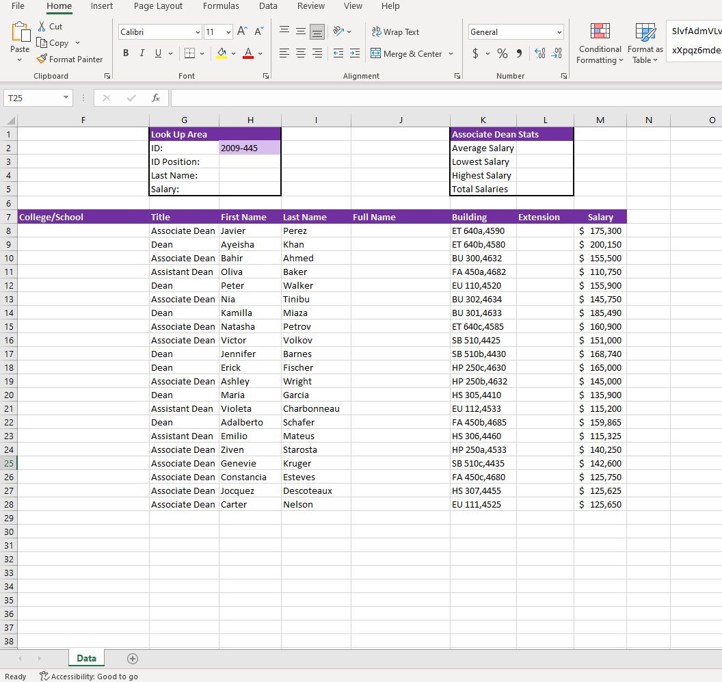Click the Format Painter icon
Image resolution: width=722 pixels, height=682 pixels.
[41, 59]
